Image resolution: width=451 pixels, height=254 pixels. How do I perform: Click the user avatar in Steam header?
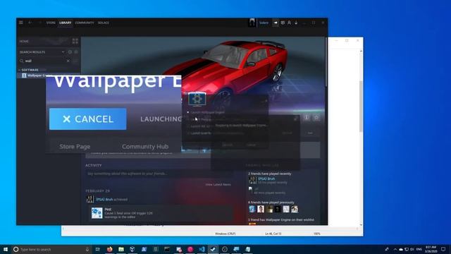click(x=252, y=23)
